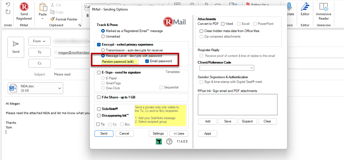Click Send in the RMail dialog
The height and width of the screenshot is (160, 344).
coord(104,133)
